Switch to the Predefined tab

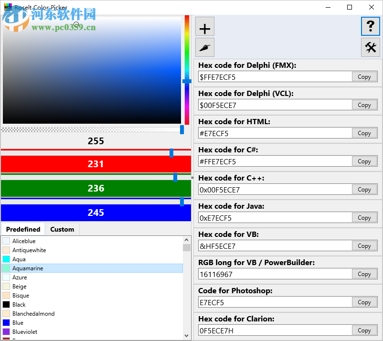[22, 229]
